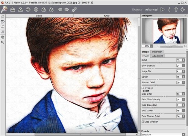
Task: Select the Zoom magnifier tool
Action: pyautogui.click(x=3, y=42)
